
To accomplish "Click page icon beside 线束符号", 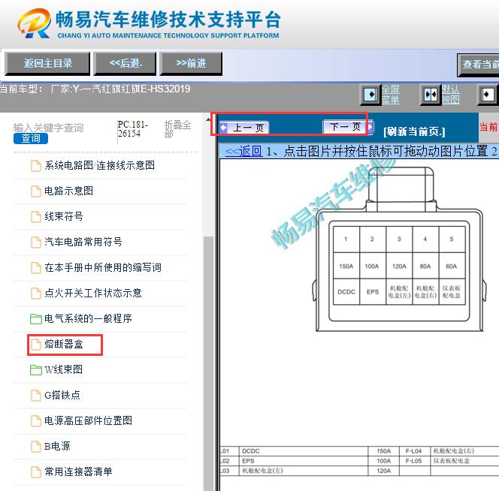I will point(35,216).
